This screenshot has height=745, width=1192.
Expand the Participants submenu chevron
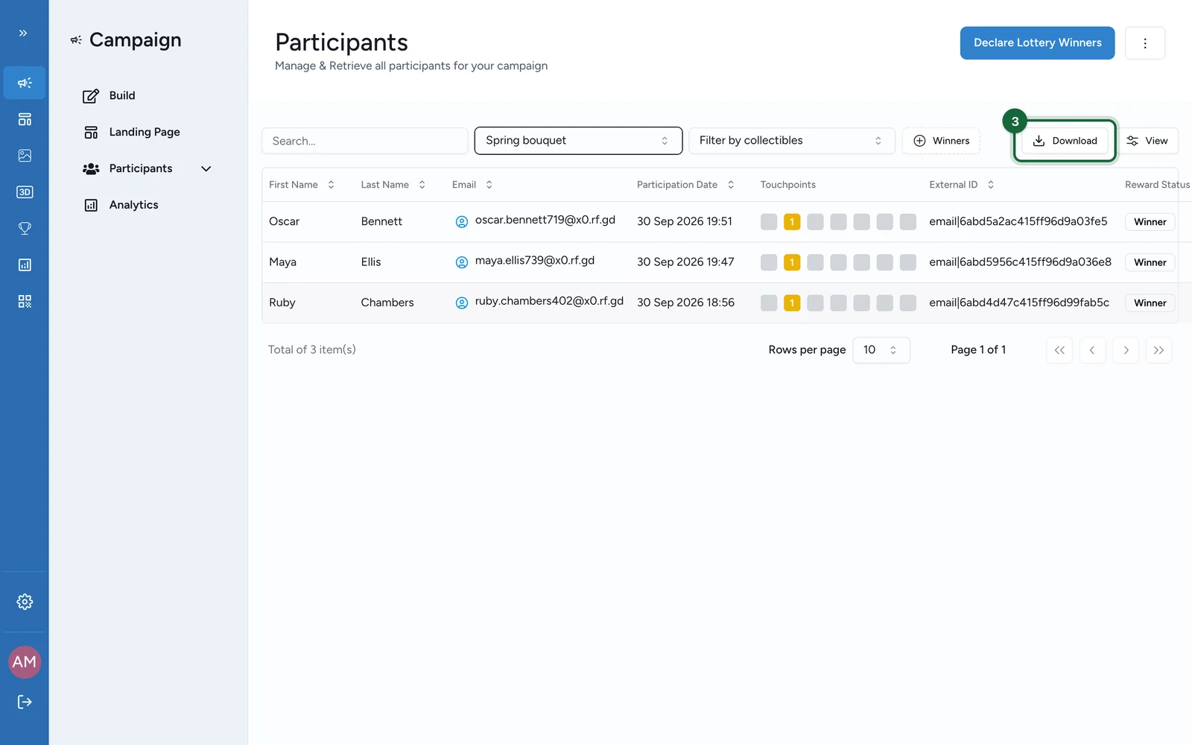[206, 169]
